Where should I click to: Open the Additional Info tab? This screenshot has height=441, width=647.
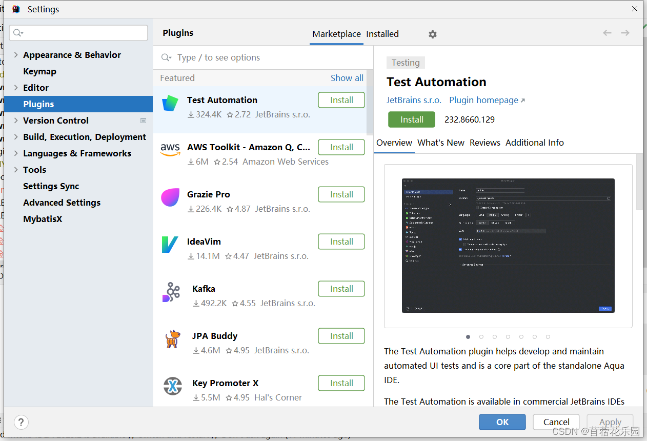point(535,143)
